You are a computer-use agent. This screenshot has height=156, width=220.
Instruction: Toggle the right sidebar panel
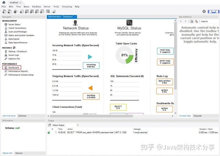[x=218, y=12]
